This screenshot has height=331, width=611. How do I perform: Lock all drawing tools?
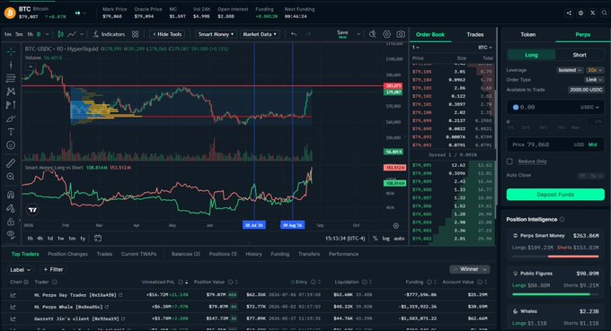point(11,222)
